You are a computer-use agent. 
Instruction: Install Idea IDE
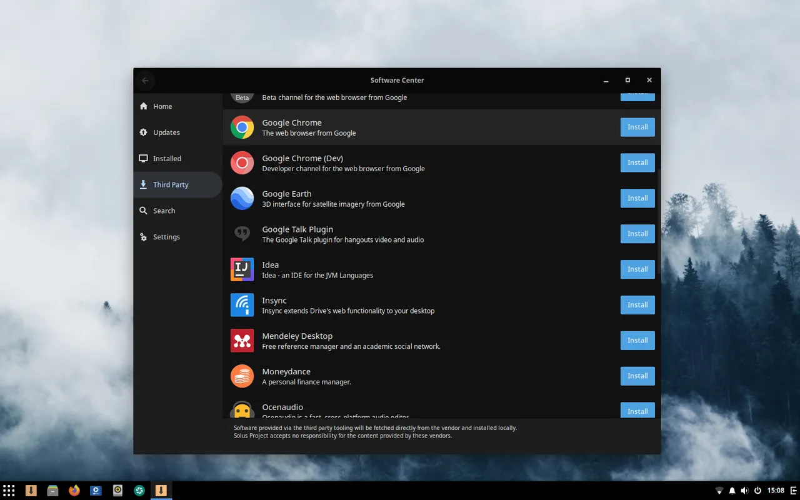pyautogui.click(x=637, y=269)
